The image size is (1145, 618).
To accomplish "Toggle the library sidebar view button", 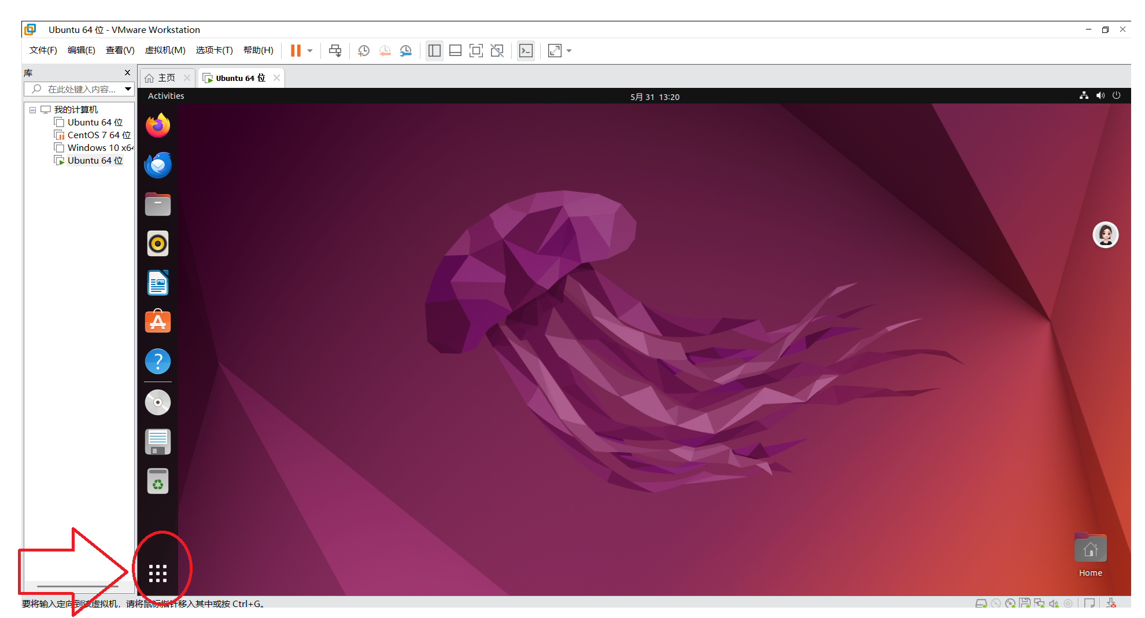I will pyautogui.click(x=434, y=51).
